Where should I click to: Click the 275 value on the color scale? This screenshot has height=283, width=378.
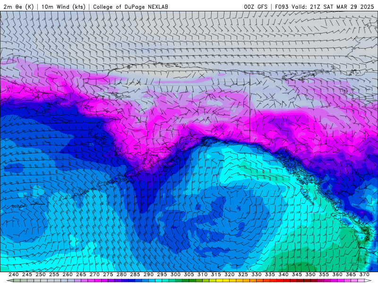(x=108, y=275)
